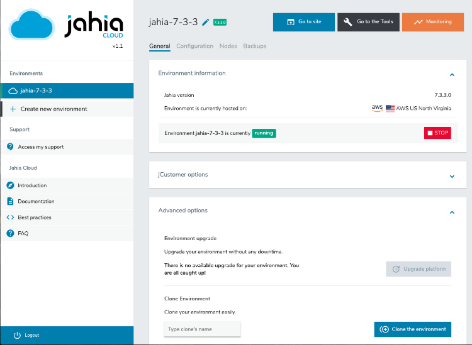Image resolution: width=472 pixels, height=345 pixels.
Task: Click the pencil edit icon next to jahia-7-3-3
Action: (206, 22)
